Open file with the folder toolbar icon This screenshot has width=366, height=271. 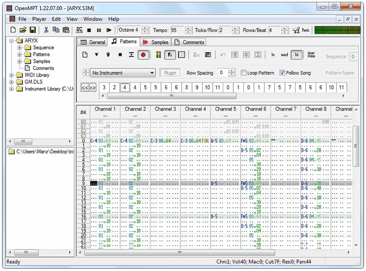click(22, 30)
